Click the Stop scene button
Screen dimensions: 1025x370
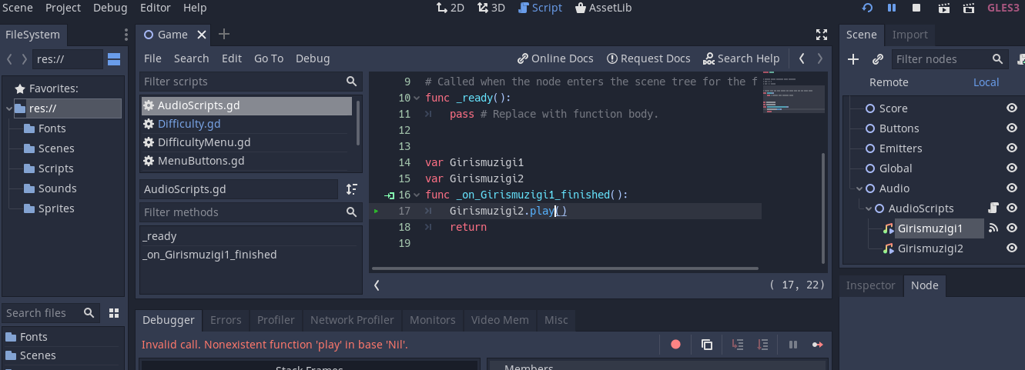point(916,8)
